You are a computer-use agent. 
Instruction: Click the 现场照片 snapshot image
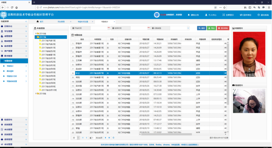tap(249, 101)
